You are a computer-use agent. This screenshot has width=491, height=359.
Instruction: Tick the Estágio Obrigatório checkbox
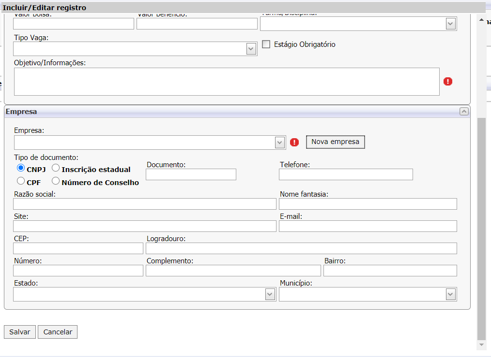[266, 44]
